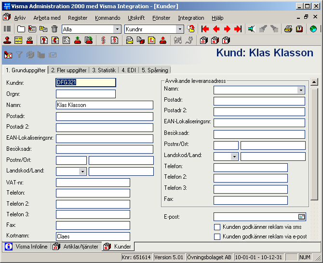Select the Kunder window tab

tap(118, 246)
